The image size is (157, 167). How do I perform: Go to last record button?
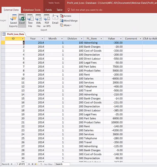pyautogui.click(x=33, y=164)
